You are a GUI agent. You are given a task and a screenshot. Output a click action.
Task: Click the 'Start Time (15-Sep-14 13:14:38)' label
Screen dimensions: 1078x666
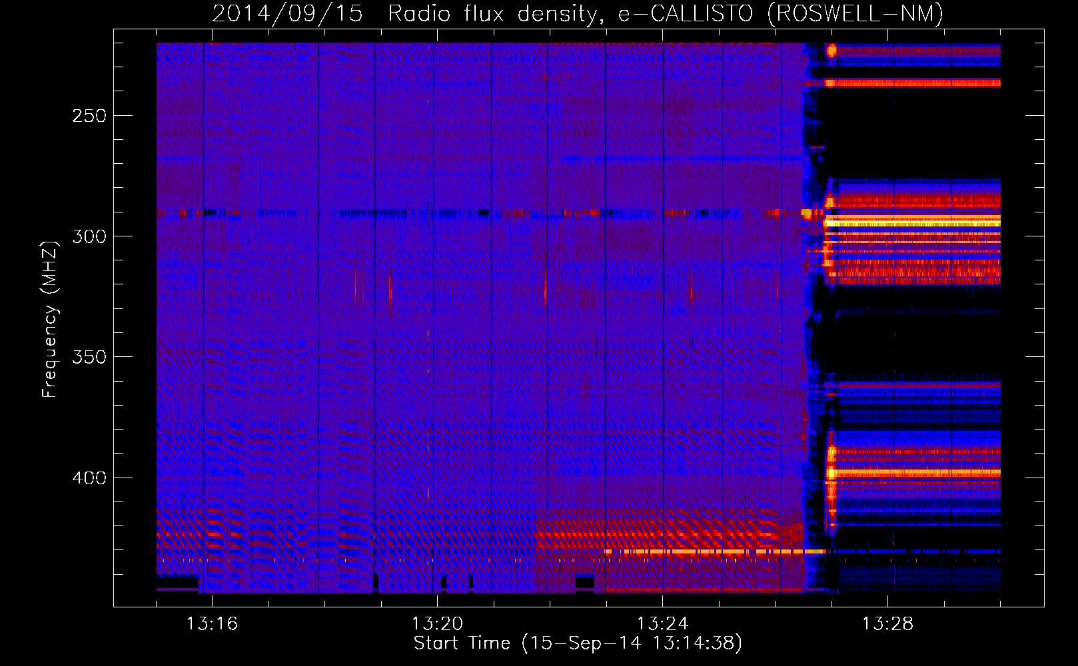tap(578, 643)
